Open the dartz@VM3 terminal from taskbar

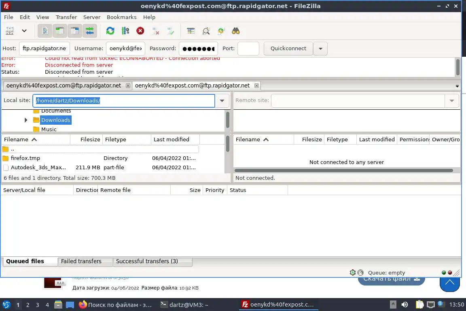(184, 305)
